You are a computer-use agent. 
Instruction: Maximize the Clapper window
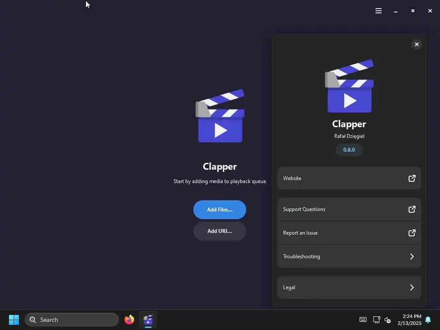(413, 11)
